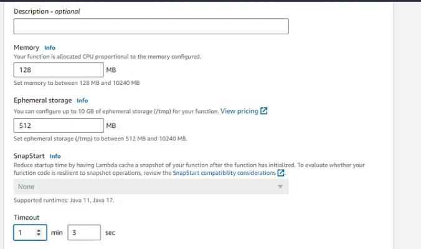Open SnapStart compatibility considerations link

224,173
